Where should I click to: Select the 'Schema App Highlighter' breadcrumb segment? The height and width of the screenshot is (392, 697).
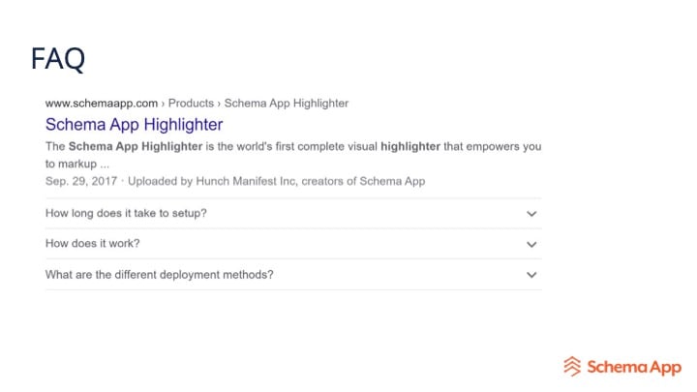click(x=287, y=104)
